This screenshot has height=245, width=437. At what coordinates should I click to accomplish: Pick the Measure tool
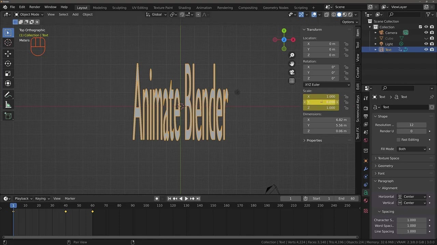pos(8,105)
